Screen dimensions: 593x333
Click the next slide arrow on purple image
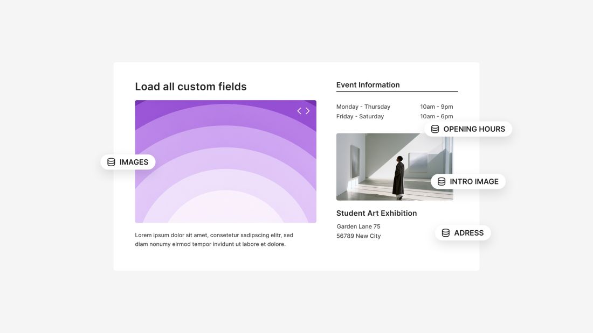click(308, 111)
